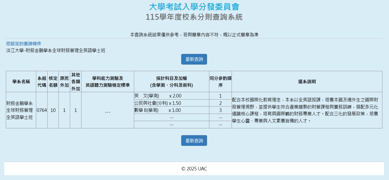Click the 同分參酌順序 column header
The width and height of the screenshot is (389, 180).
pos(220,82)
